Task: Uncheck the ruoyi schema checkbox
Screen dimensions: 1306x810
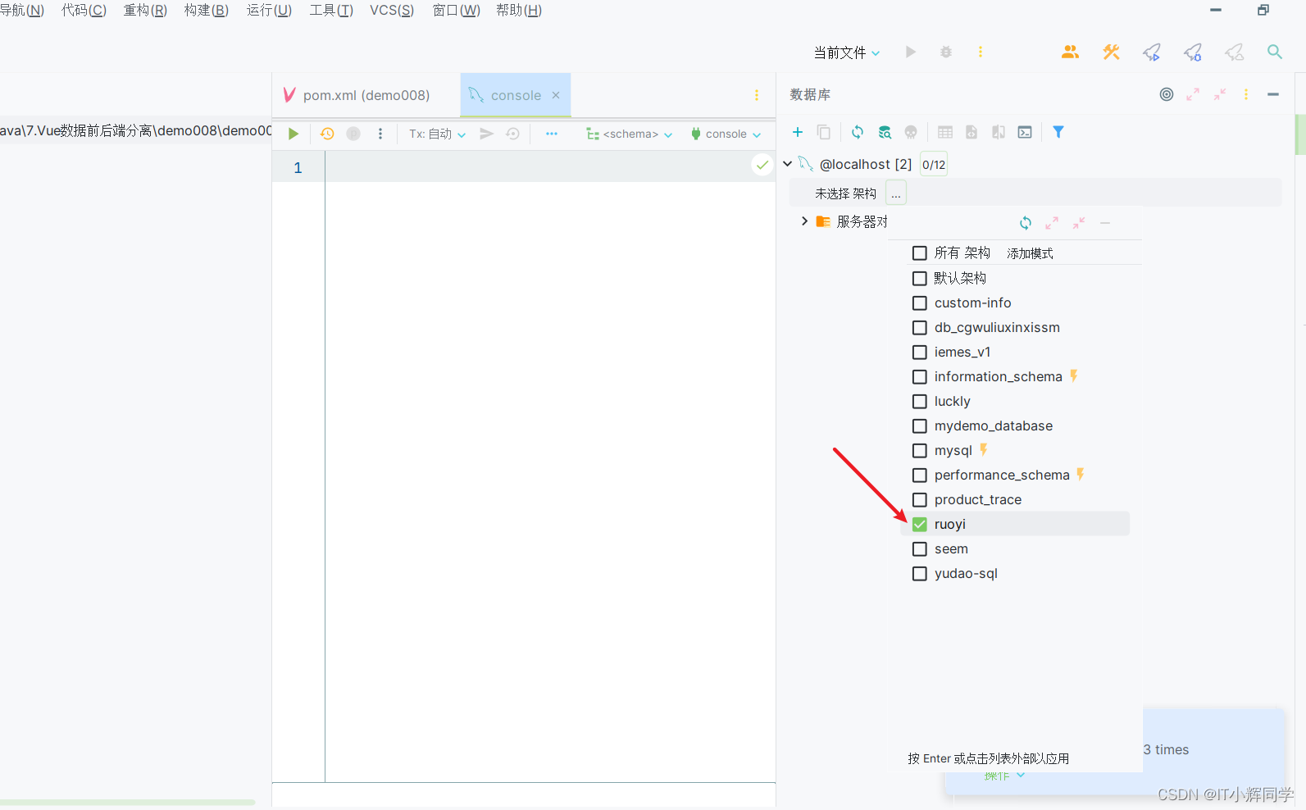Action: 920,525
